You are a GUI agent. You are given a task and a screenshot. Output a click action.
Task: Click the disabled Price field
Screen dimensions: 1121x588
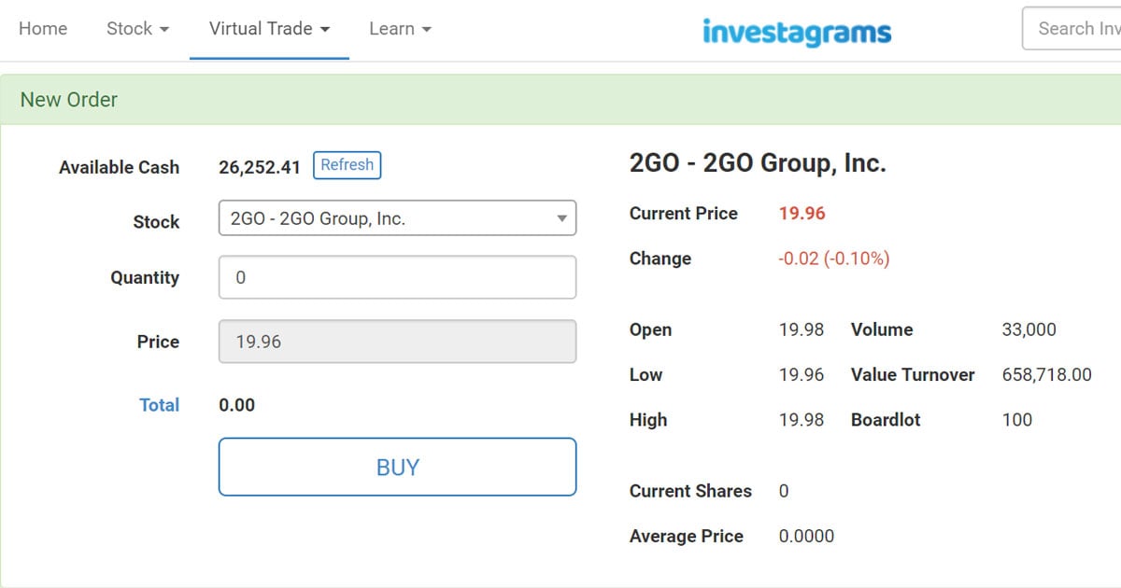click(x=397, y=342)
